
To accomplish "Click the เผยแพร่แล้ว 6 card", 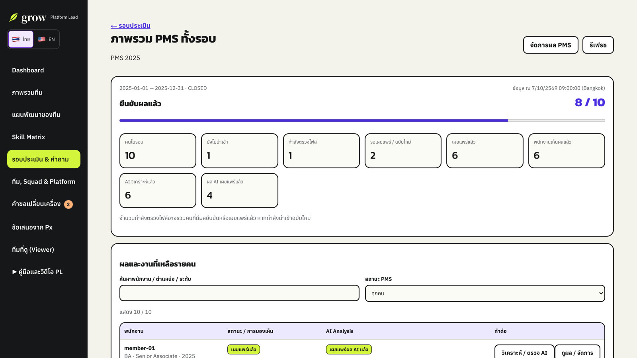I will [x=485, y=151].
